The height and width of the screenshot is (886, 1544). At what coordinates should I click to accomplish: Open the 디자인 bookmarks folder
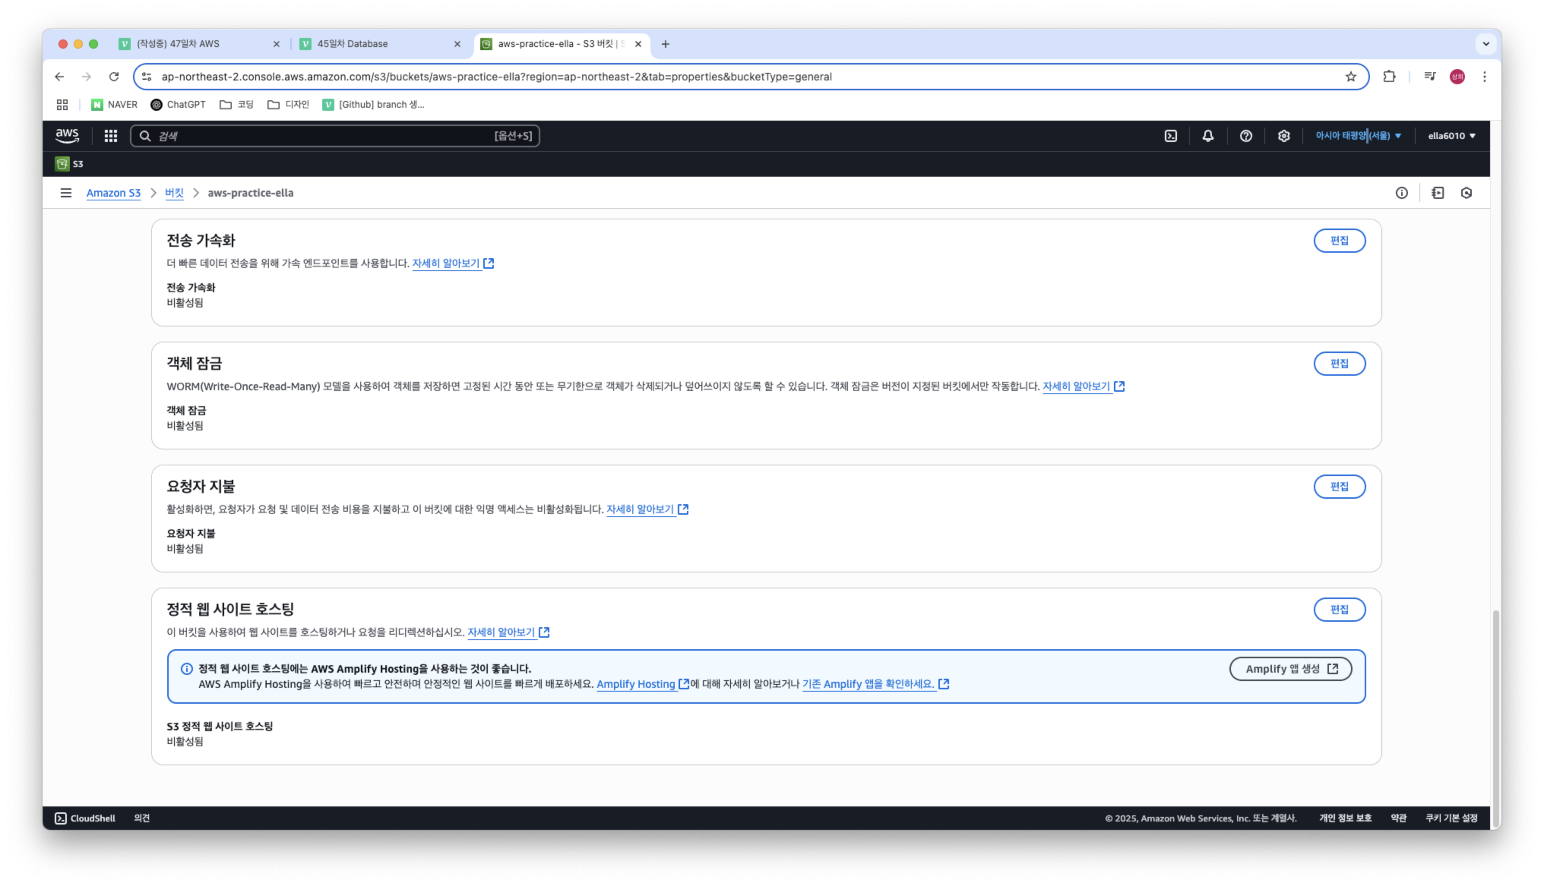pyautogui.click(x=288, y=105)
